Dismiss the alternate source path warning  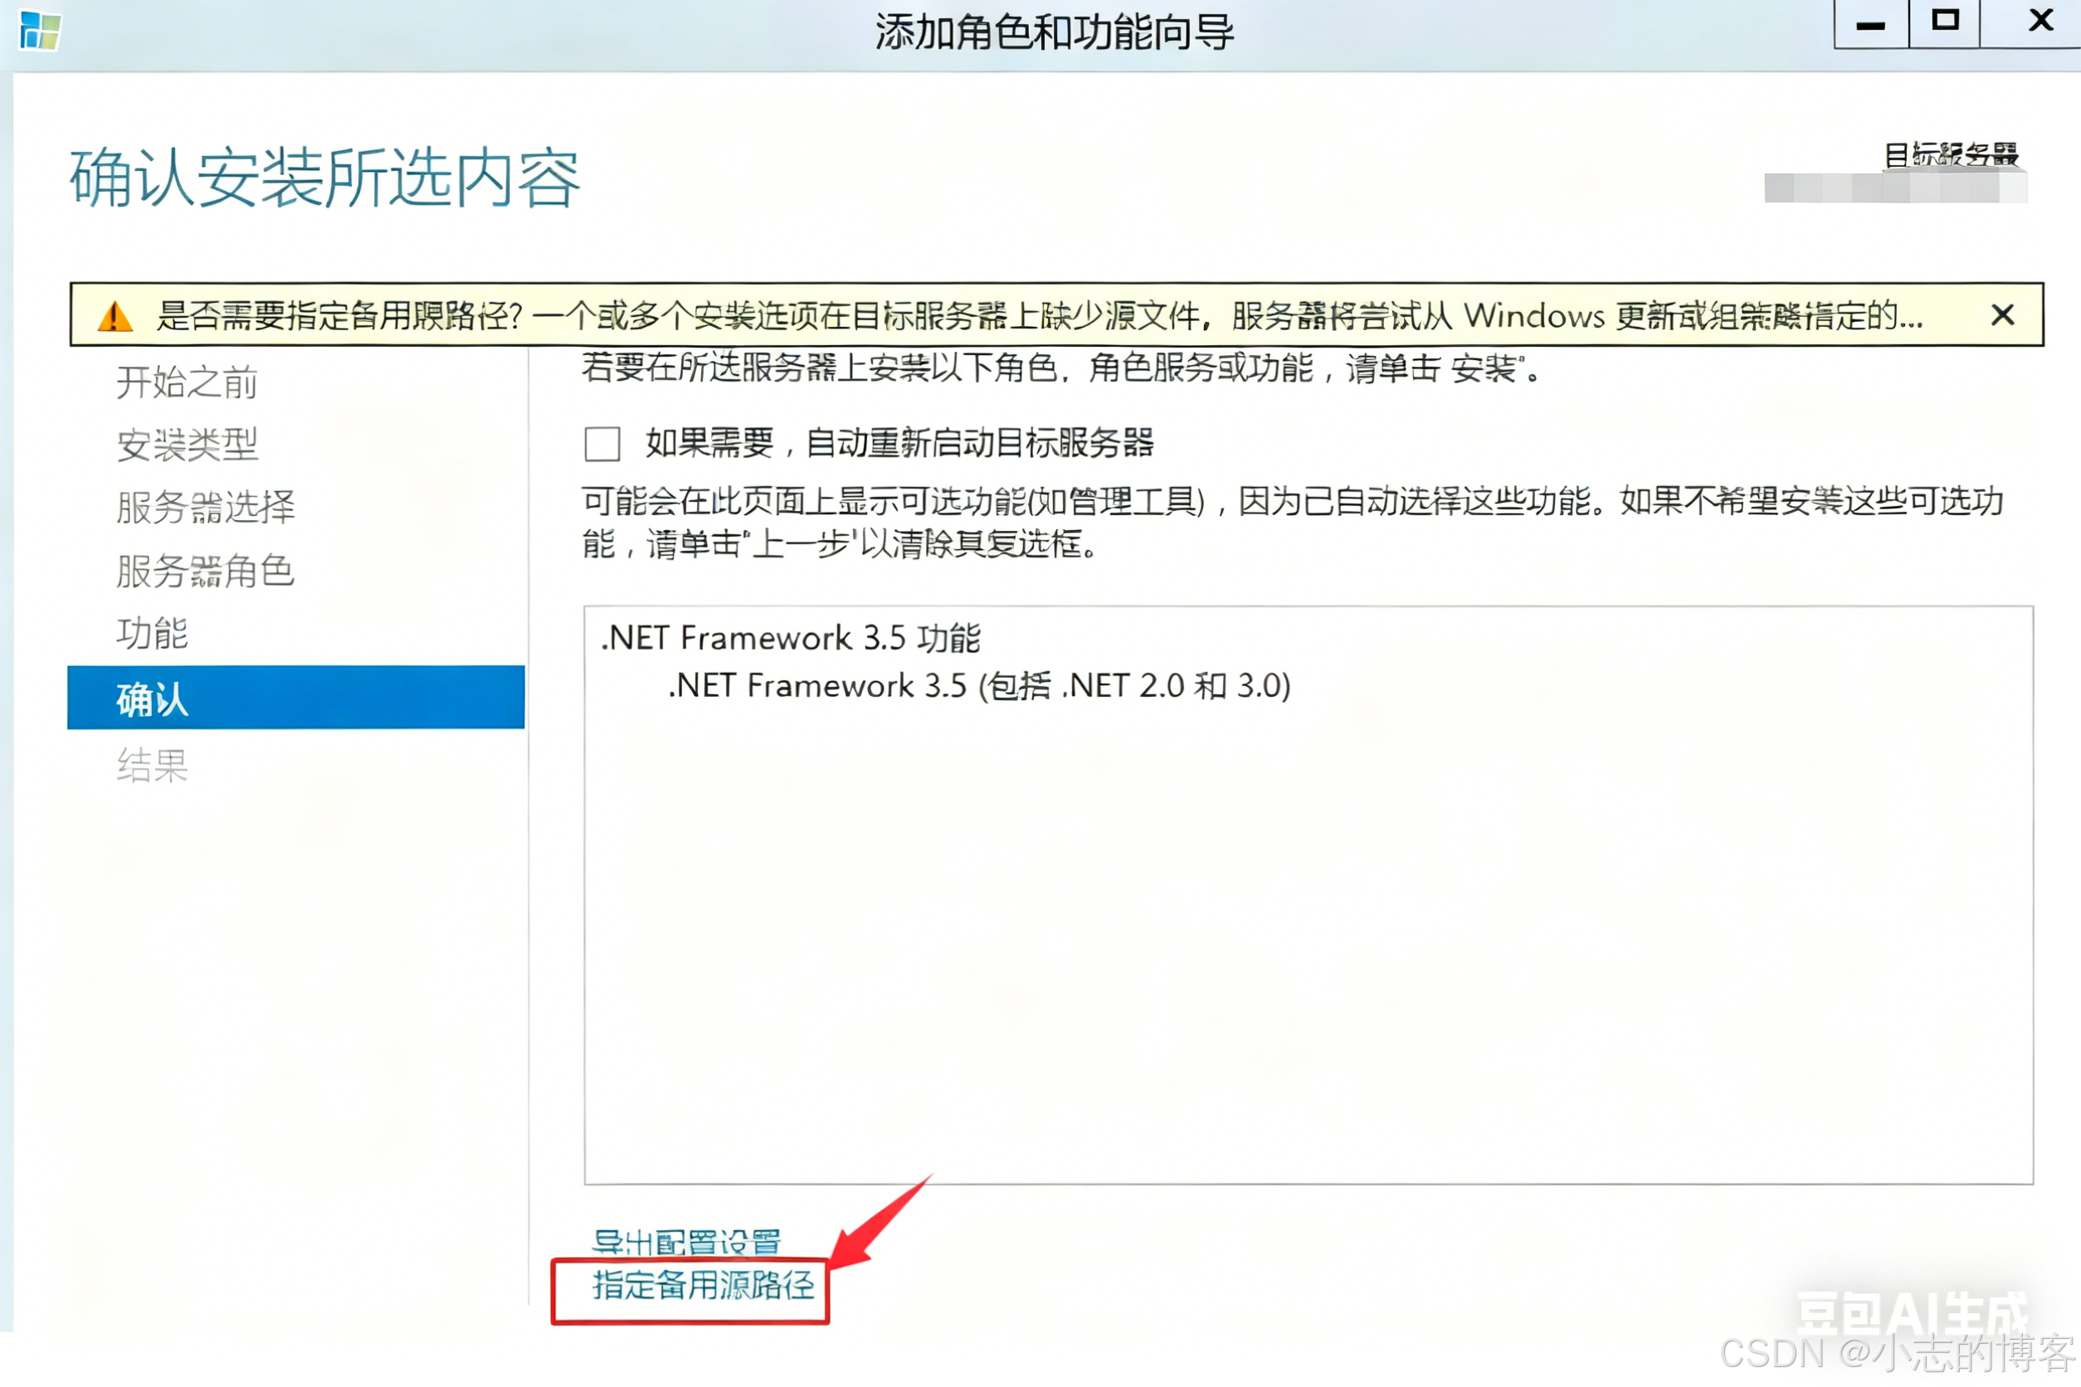[2002, 315]
